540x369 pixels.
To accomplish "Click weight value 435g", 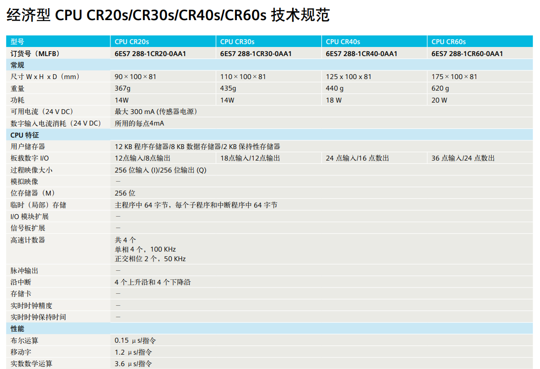I will tap(228, 89).
